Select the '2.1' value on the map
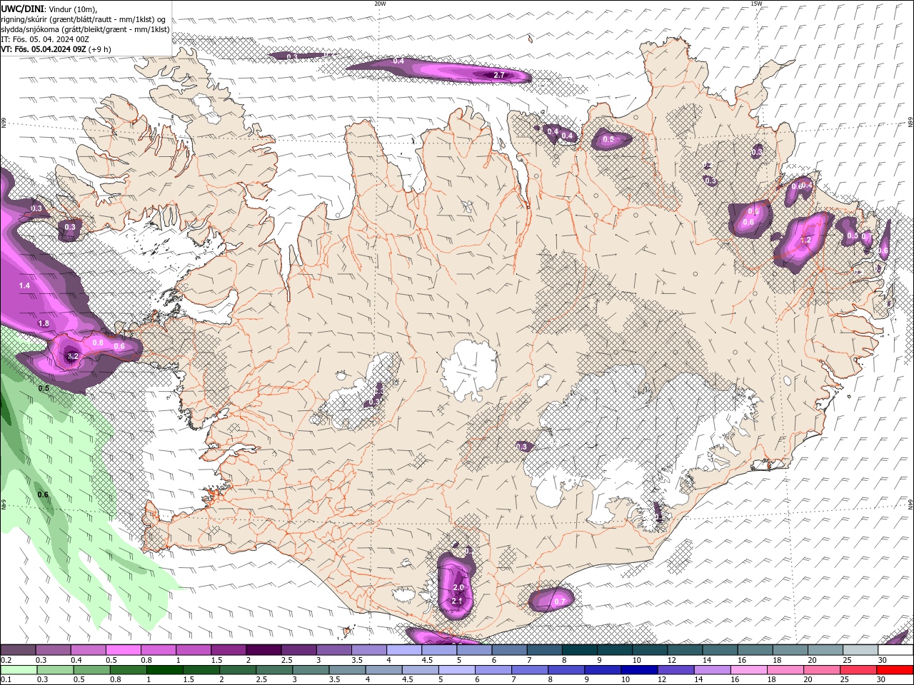This screenshot has height=685, width=914. tap(457, 602)
